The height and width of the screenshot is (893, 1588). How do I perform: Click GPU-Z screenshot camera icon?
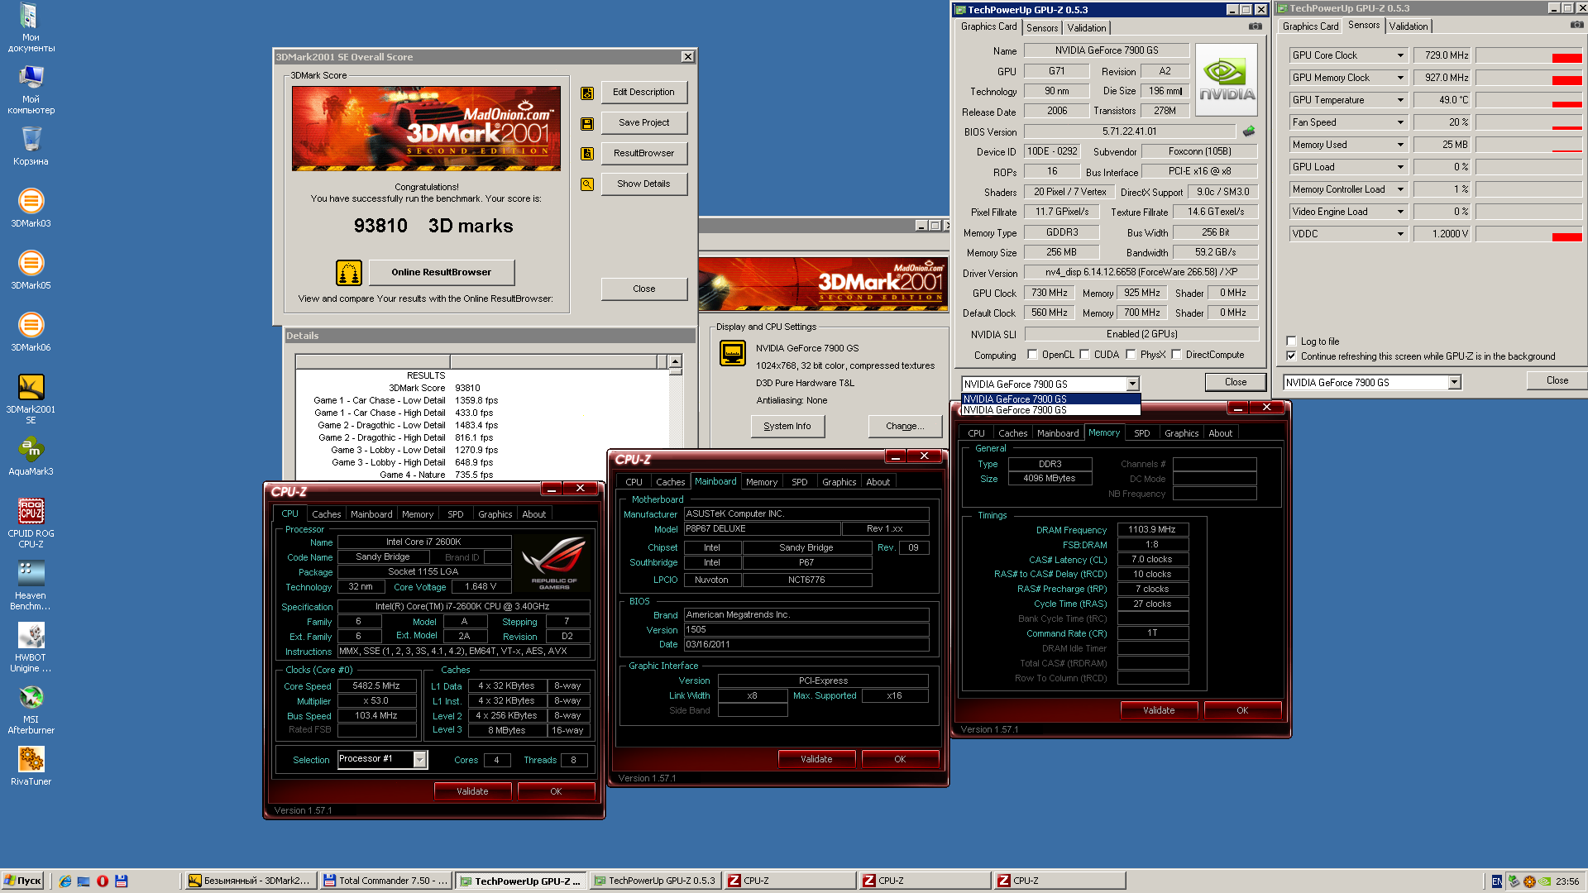[x=1255, y=26]
